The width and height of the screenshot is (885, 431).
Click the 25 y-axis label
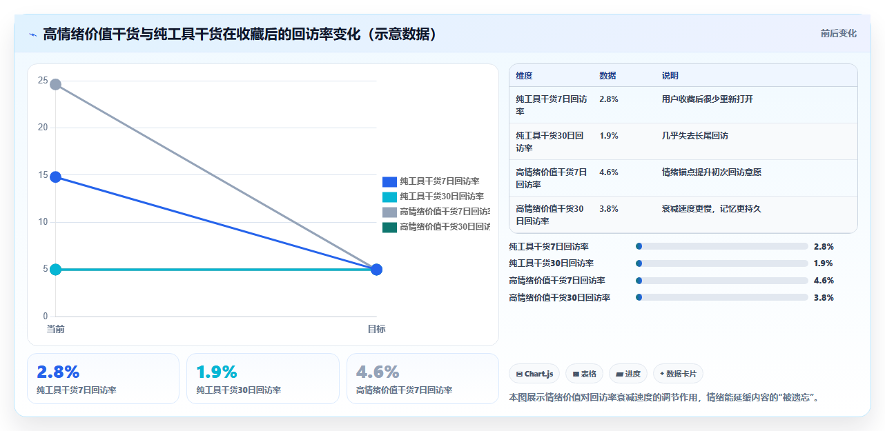[43, 81]
